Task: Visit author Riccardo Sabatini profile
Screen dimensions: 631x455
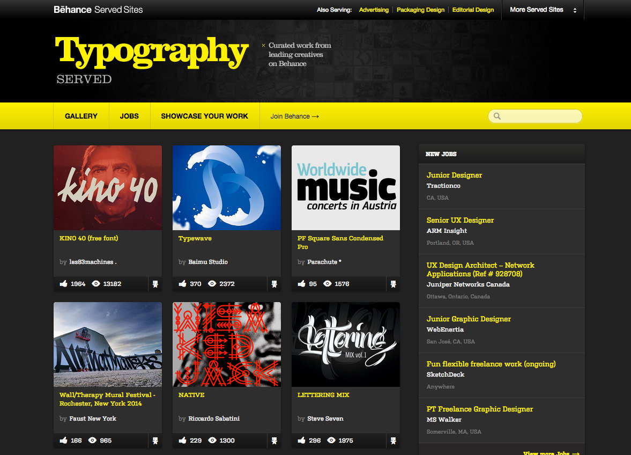Action: [214, 419]
